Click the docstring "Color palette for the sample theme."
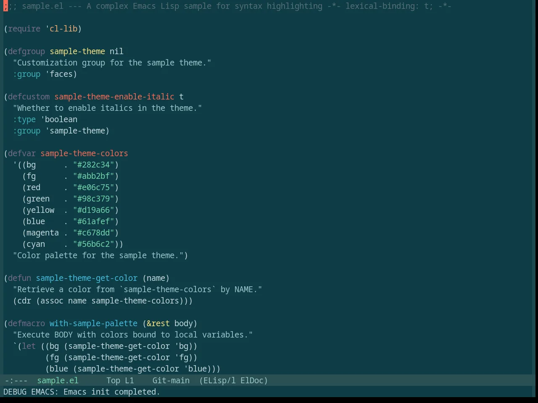 pyautogui.click(x=98, y=255)
